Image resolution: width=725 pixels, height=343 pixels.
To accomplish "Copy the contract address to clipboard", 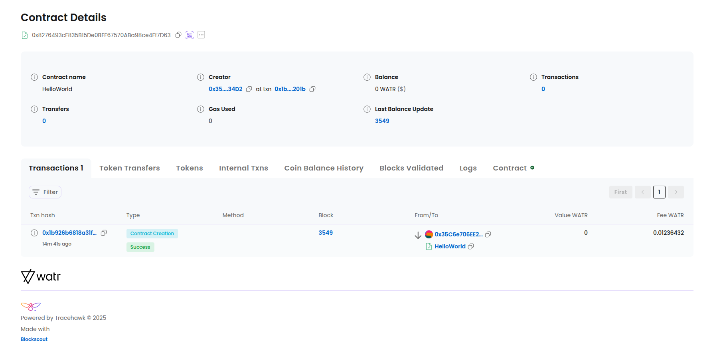I will coord(178,35).
